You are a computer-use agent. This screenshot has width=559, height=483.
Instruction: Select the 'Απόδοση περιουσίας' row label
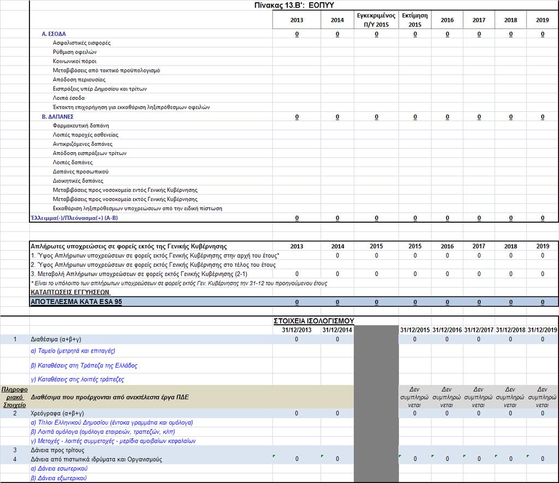pos(79,80)
